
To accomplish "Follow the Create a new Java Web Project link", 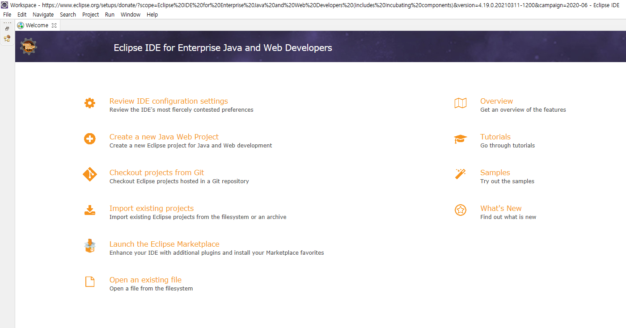I will pos(164,137).
